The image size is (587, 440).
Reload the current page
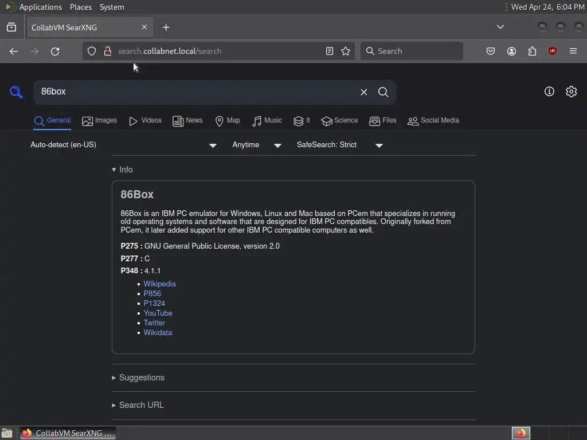[55, 51]
